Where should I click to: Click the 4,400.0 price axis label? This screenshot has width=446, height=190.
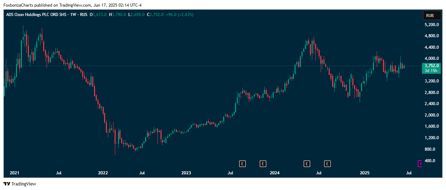[x=431, y=47]
